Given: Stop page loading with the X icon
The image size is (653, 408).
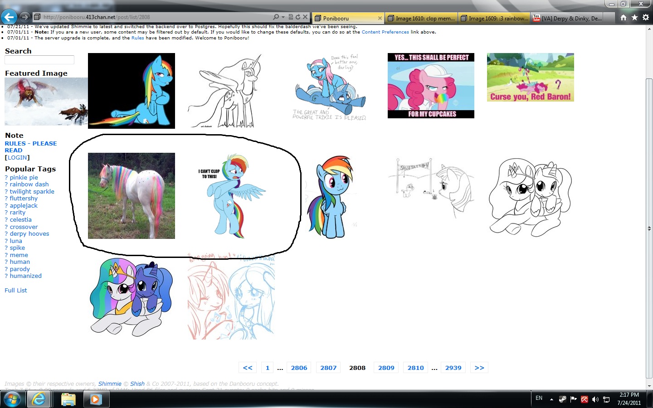Looking at the screenshot, I should (305, 17).
